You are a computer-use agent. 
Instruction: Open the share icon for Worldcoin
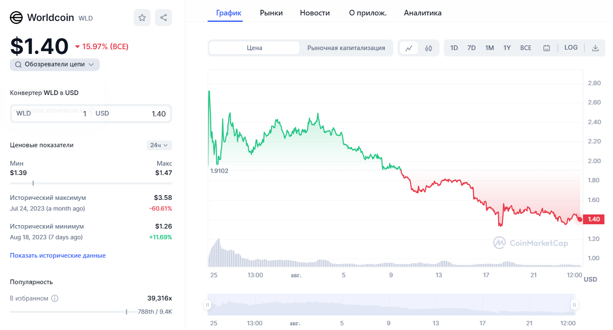[x=164, y=18]
